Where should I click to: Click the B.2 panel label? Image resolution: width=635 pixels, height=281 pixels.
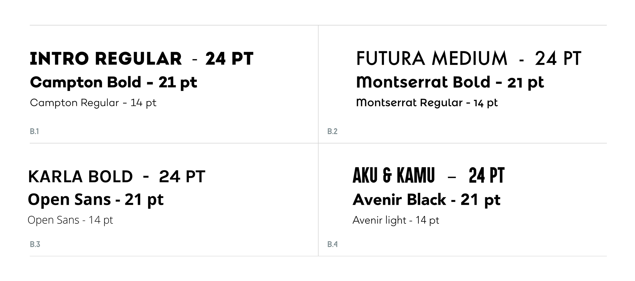pyautogui.click(x=332, y=131)
